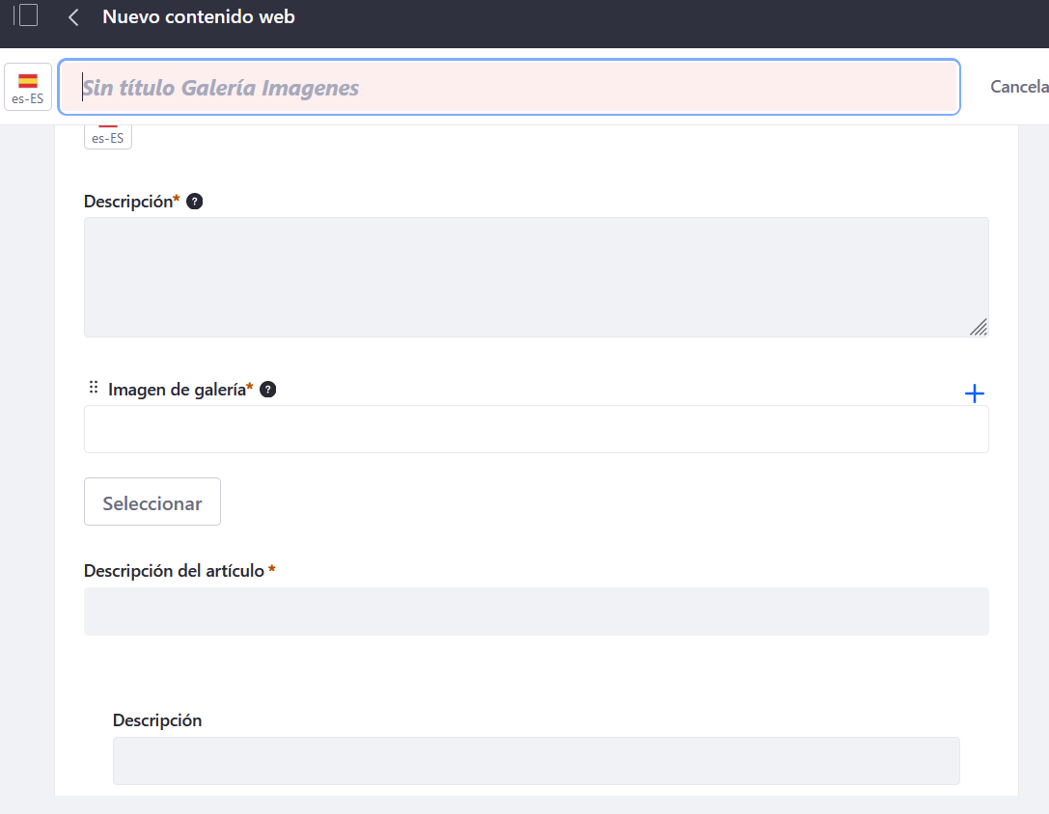This screenshot has width=1049, height=814.
Task: Show help tooltip for Imagen de galería
Action: (268, 390)
